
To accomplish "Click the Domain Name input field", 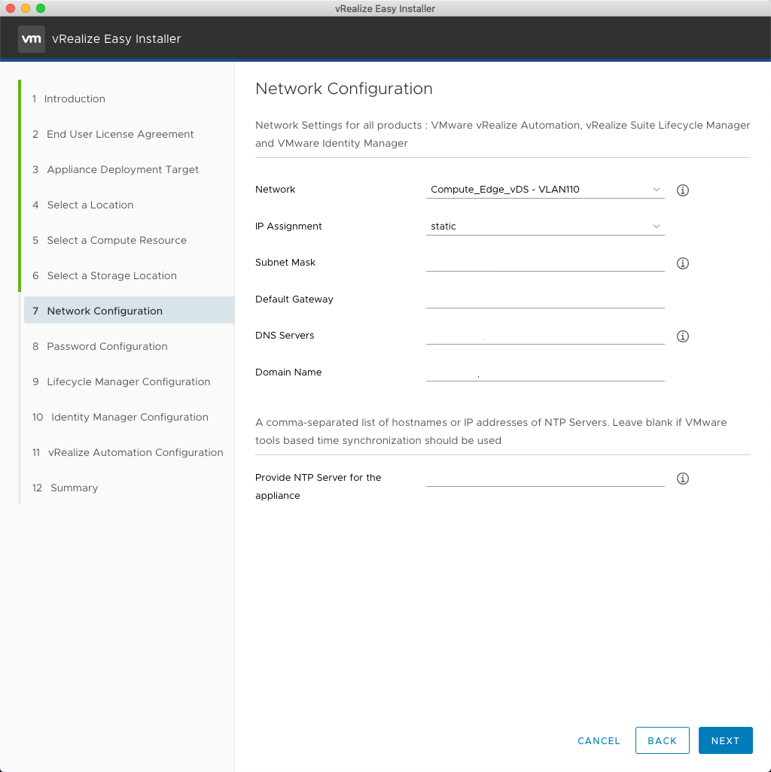I will pyautogui.click(x=545, y=372).
